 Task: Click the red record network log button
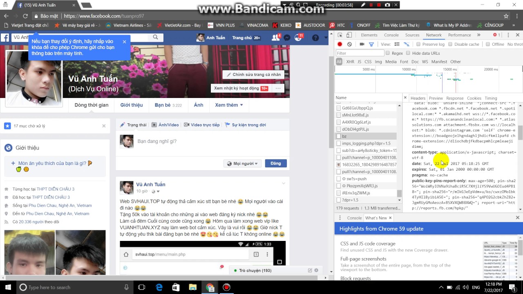tap(340, 44)
